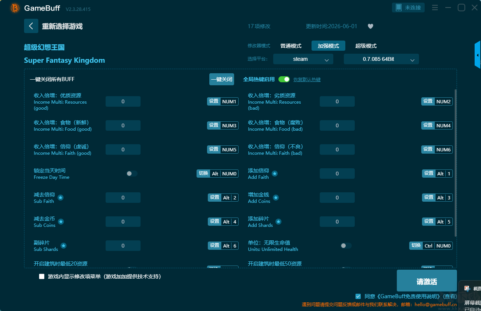Viewport: 481px width, 311px height.
Task: Click the Super Fantasy Kingdom title text
Action: [65, 60]
